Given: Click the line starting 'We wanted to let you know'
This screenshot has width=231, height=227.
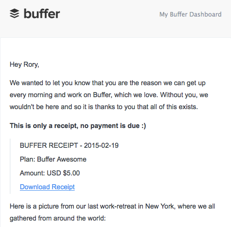Looking at the screenshot, I should point(107,83).
